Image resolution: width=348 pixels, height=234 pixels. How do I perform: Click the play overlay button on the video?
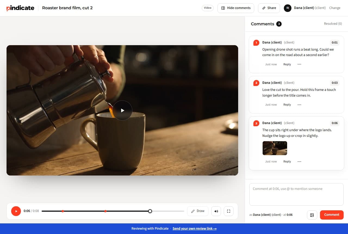tap(122, 110)
